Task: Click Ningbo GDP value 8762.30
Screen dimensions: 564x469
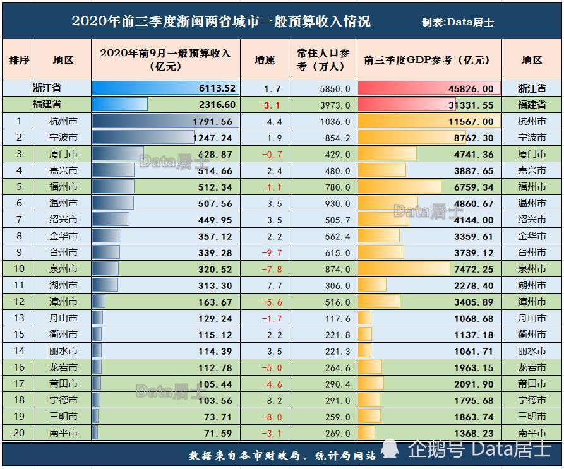Action: click(474, 138)
